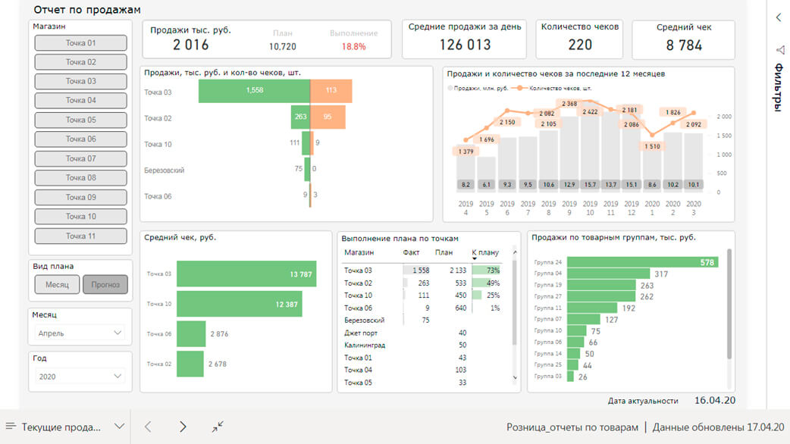Toggle the Прогноз plan type button
Image resolution: width=790 pixels, height=444 pixels.
coord(105,284)
